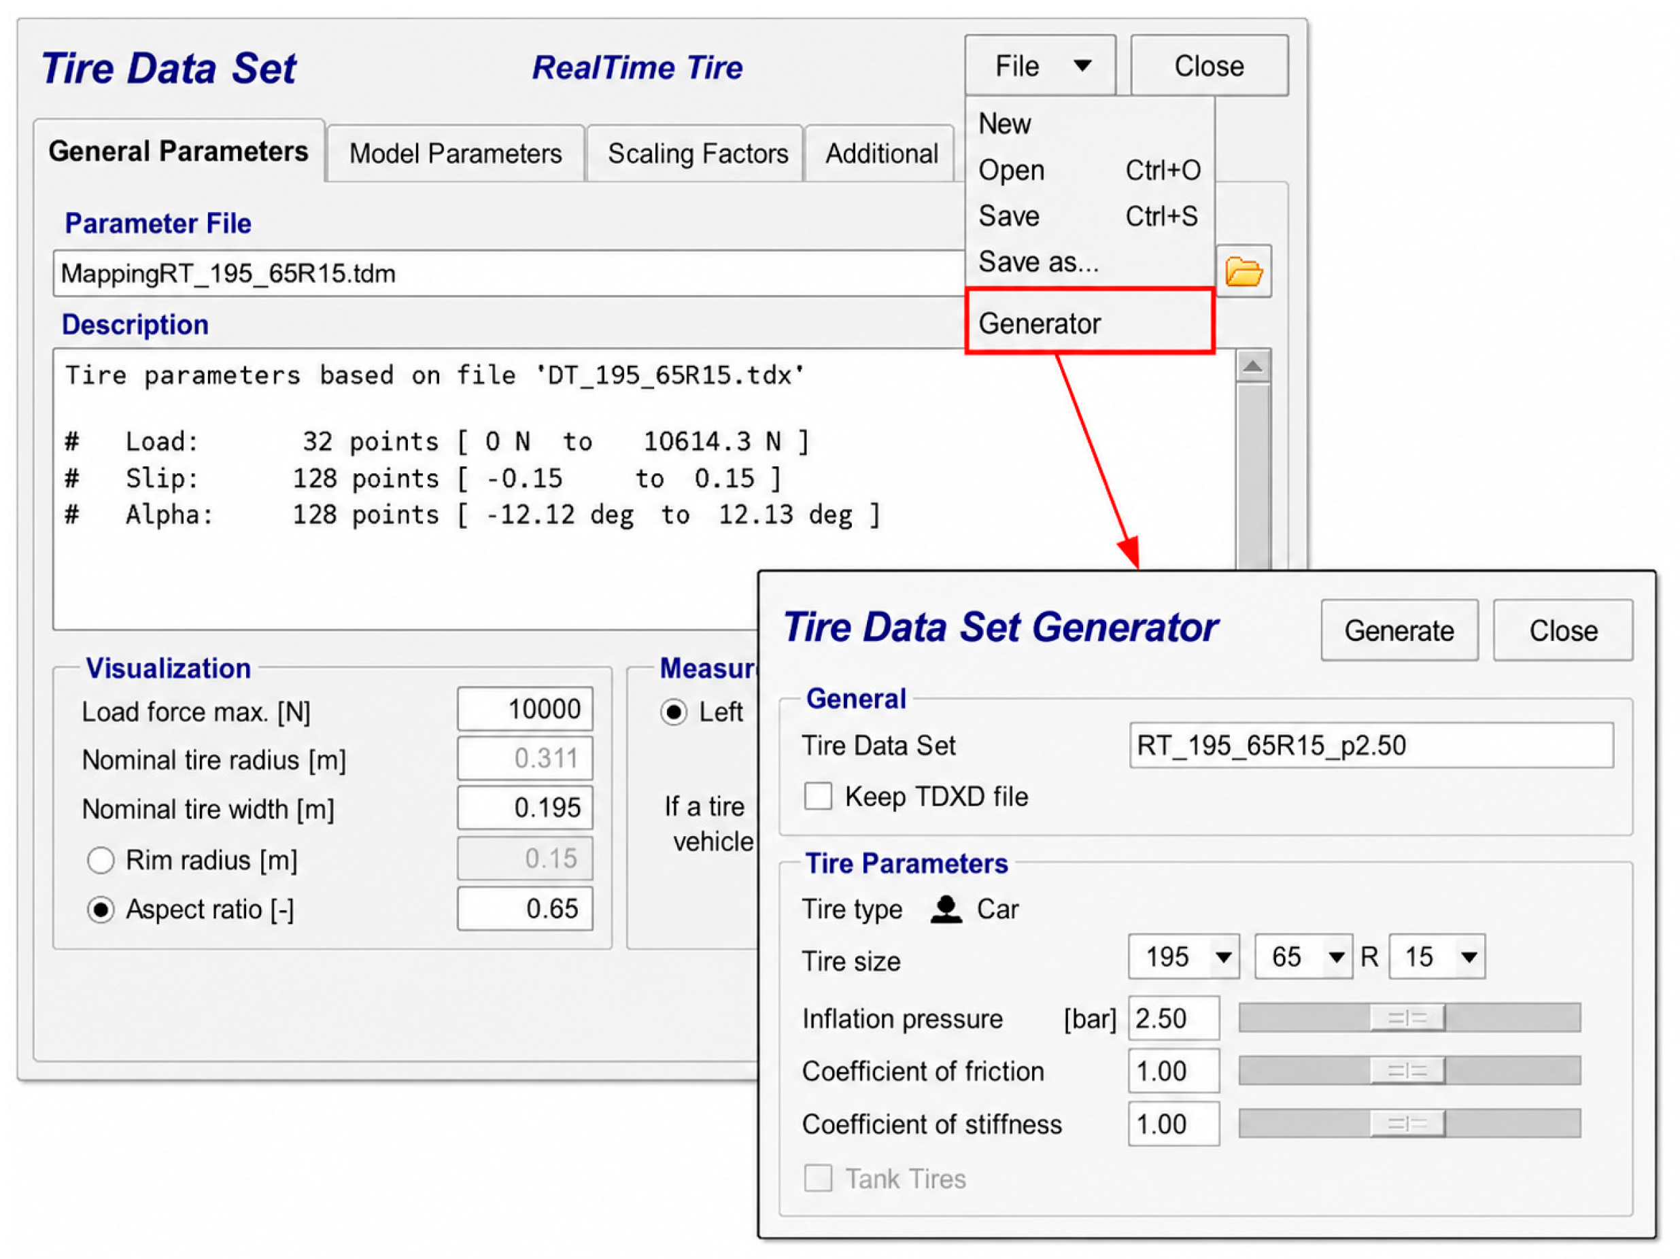Click the Inflation pressure slider handle
The image size is (1680, 1259).
1407,1018
